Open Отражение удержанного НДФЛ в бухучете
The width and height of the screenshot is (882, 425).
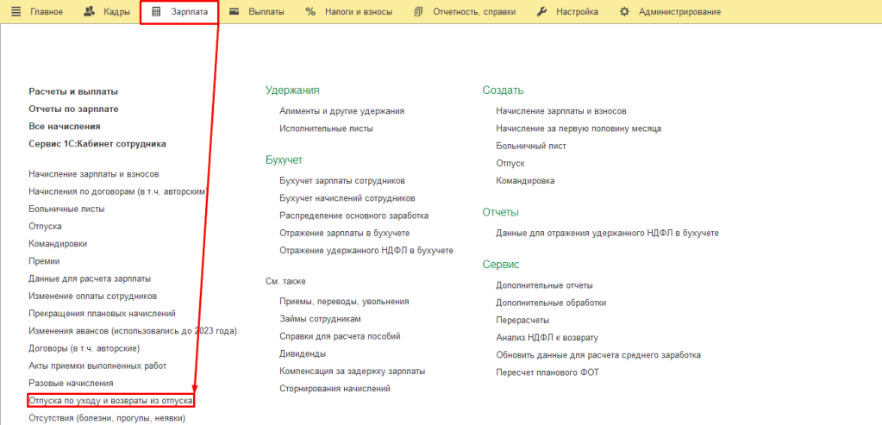(366, 251)
